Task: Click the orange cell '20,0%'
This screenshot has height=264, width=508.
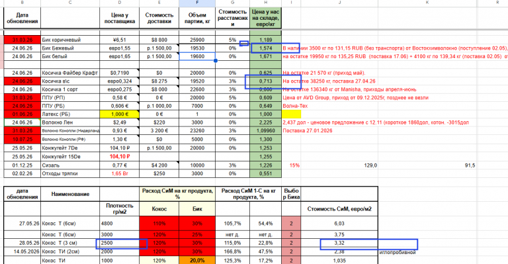Action: (197, 260)
